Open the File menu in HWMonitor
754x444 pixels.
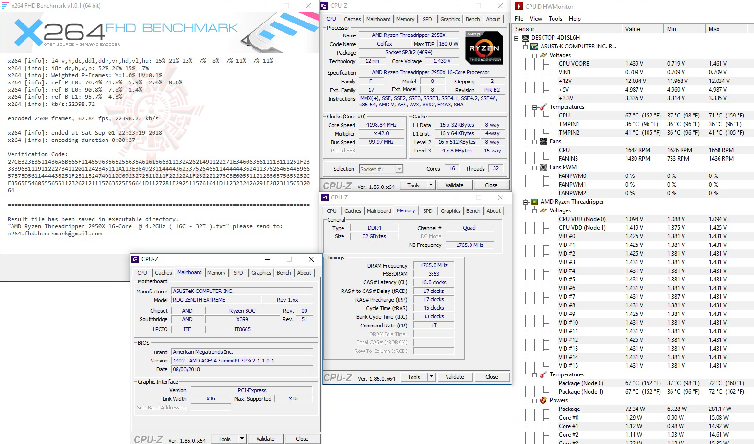[x=519, y=19]
